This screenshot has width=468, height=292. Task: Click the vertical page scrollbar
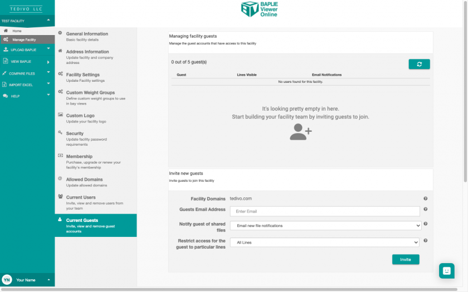tap(465, 92)
